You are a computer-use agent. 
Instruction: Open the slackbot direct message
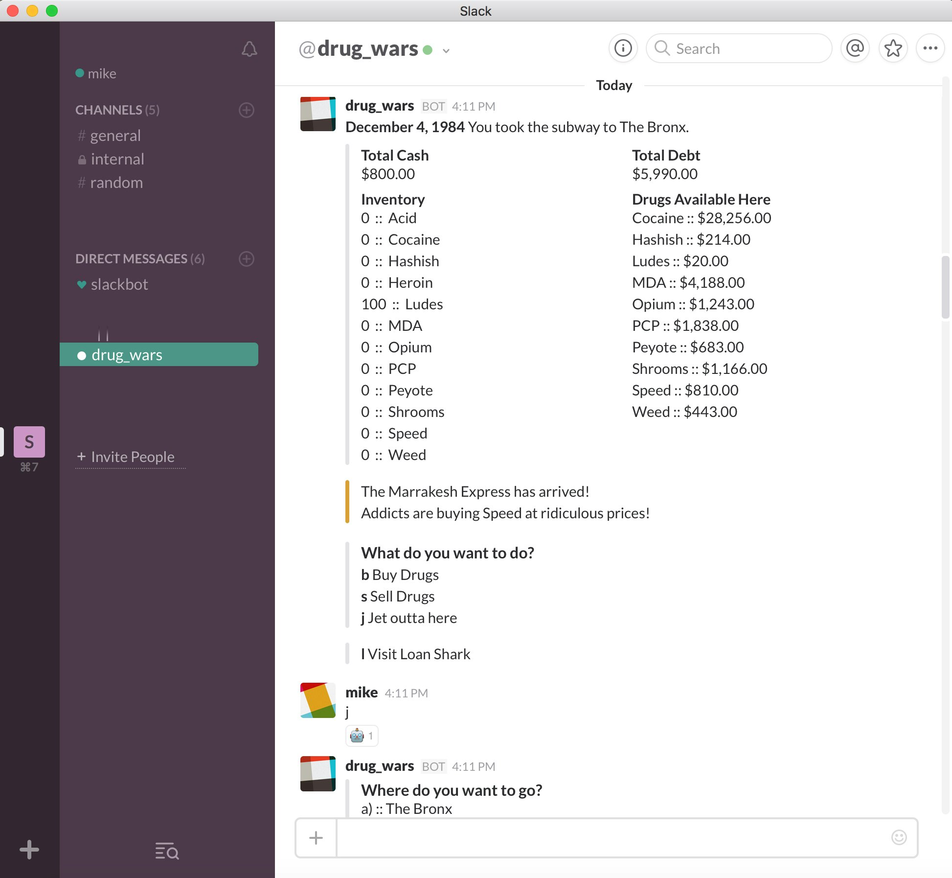pos(120,284)
